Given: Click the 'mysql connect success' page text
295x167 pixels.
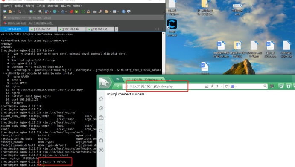Looking at the screenshot, I should [x=126, y=94].
